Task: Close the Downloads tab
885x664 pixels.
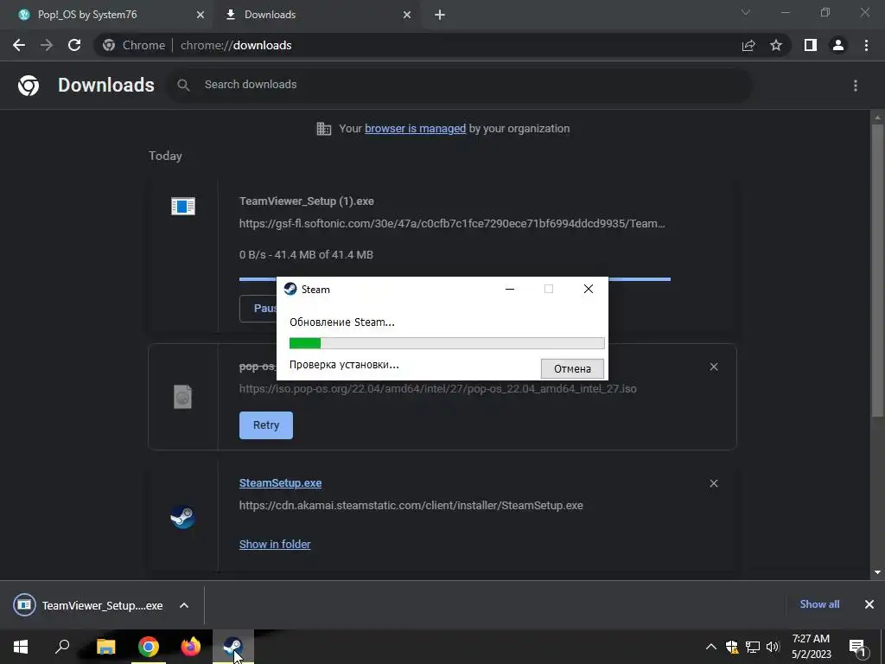Action: pos(407,15)
